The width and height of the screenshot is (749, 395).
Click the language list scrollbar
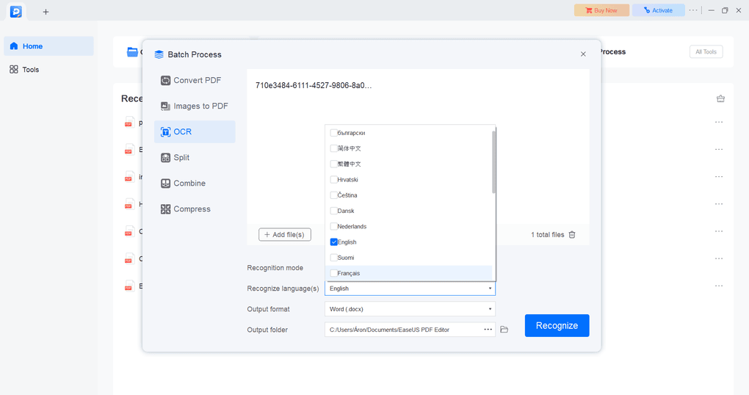pyautogui.click(x=493, y=162)
